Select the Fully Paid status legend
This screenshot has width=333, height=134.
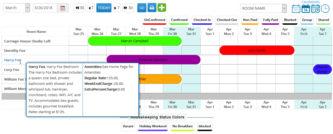tap(270, 20)
